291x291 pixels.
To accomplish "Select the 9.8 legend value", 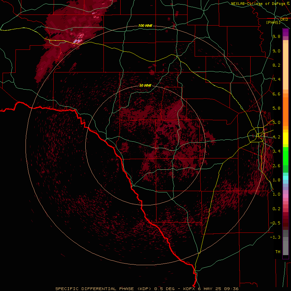I will [276, 36].
